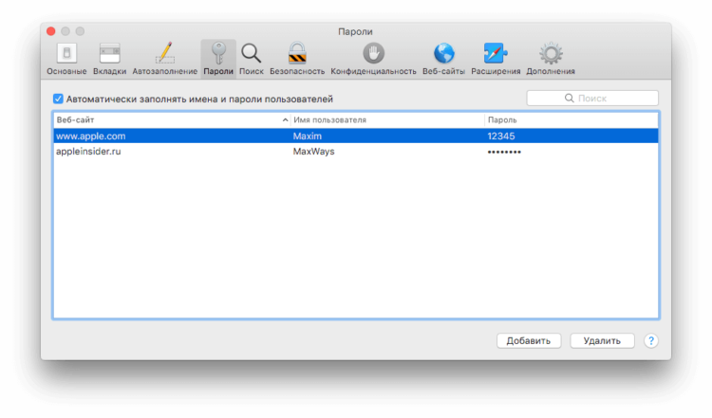Select the appleinsider.ru row
Screen dimensions: 712x418
[x=356, y=152]
